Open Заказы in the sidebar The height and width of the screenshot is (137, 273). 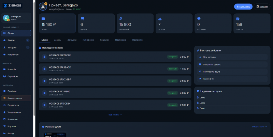point(16,40)
